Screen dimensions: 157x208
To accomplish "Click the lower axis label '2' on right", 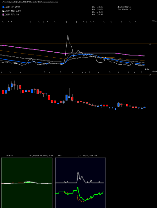I will 150,75.
